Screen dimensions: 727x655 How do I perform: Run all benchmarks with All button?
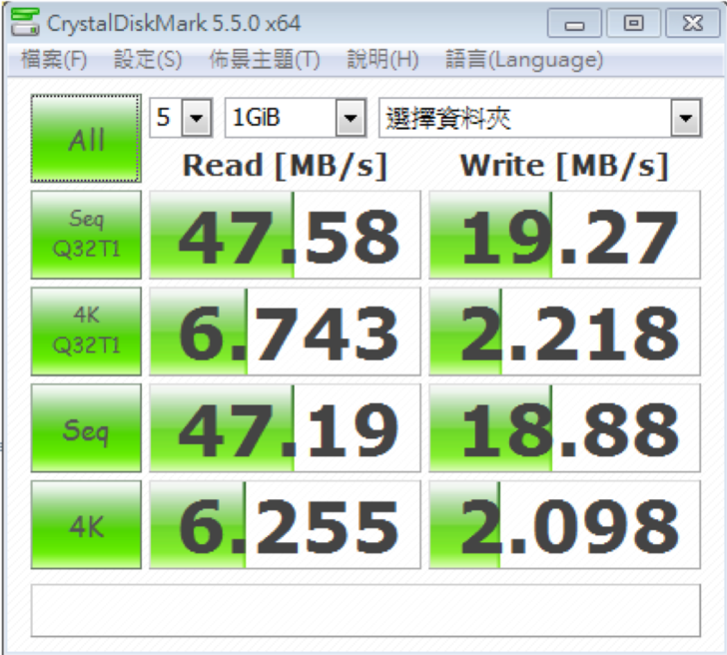86,139
